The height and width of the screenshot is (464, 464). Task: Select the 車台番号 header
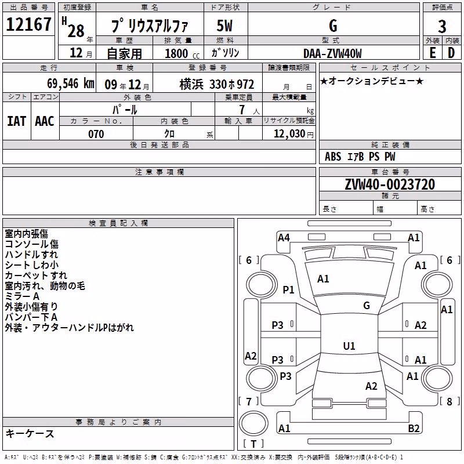click(390, 172)
